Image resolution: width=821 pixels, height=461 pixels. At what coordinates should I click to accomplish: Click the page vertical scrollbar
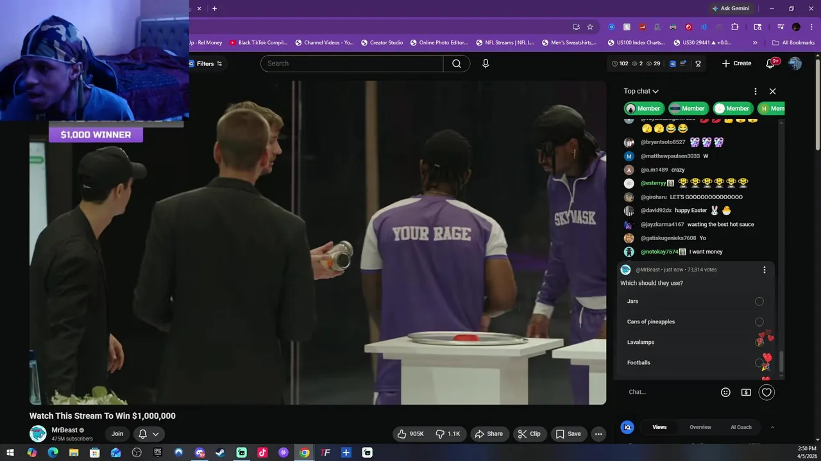tap(817, 106)
